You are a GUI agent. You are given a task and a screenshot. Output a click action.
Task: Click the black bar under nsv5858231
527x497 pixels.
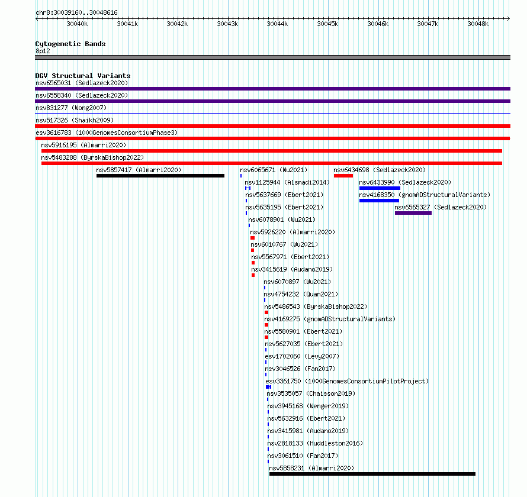(372, 474)
